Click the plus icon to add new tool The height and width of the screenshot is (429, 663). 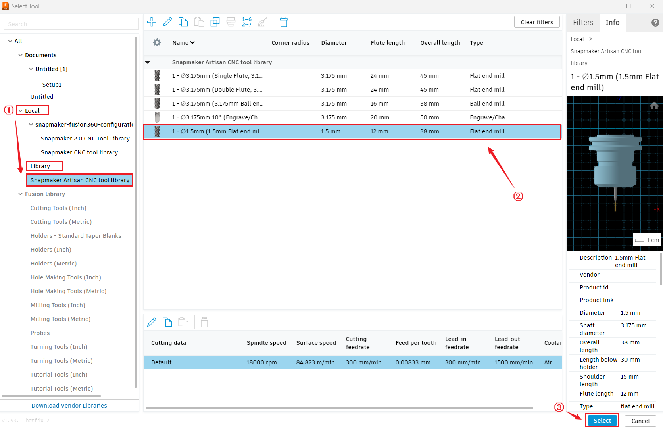tap(152, 22)
